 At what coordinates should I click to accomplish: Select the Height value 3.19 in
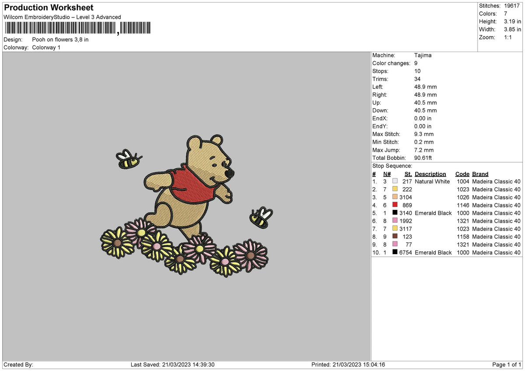[x=513, y=21]
